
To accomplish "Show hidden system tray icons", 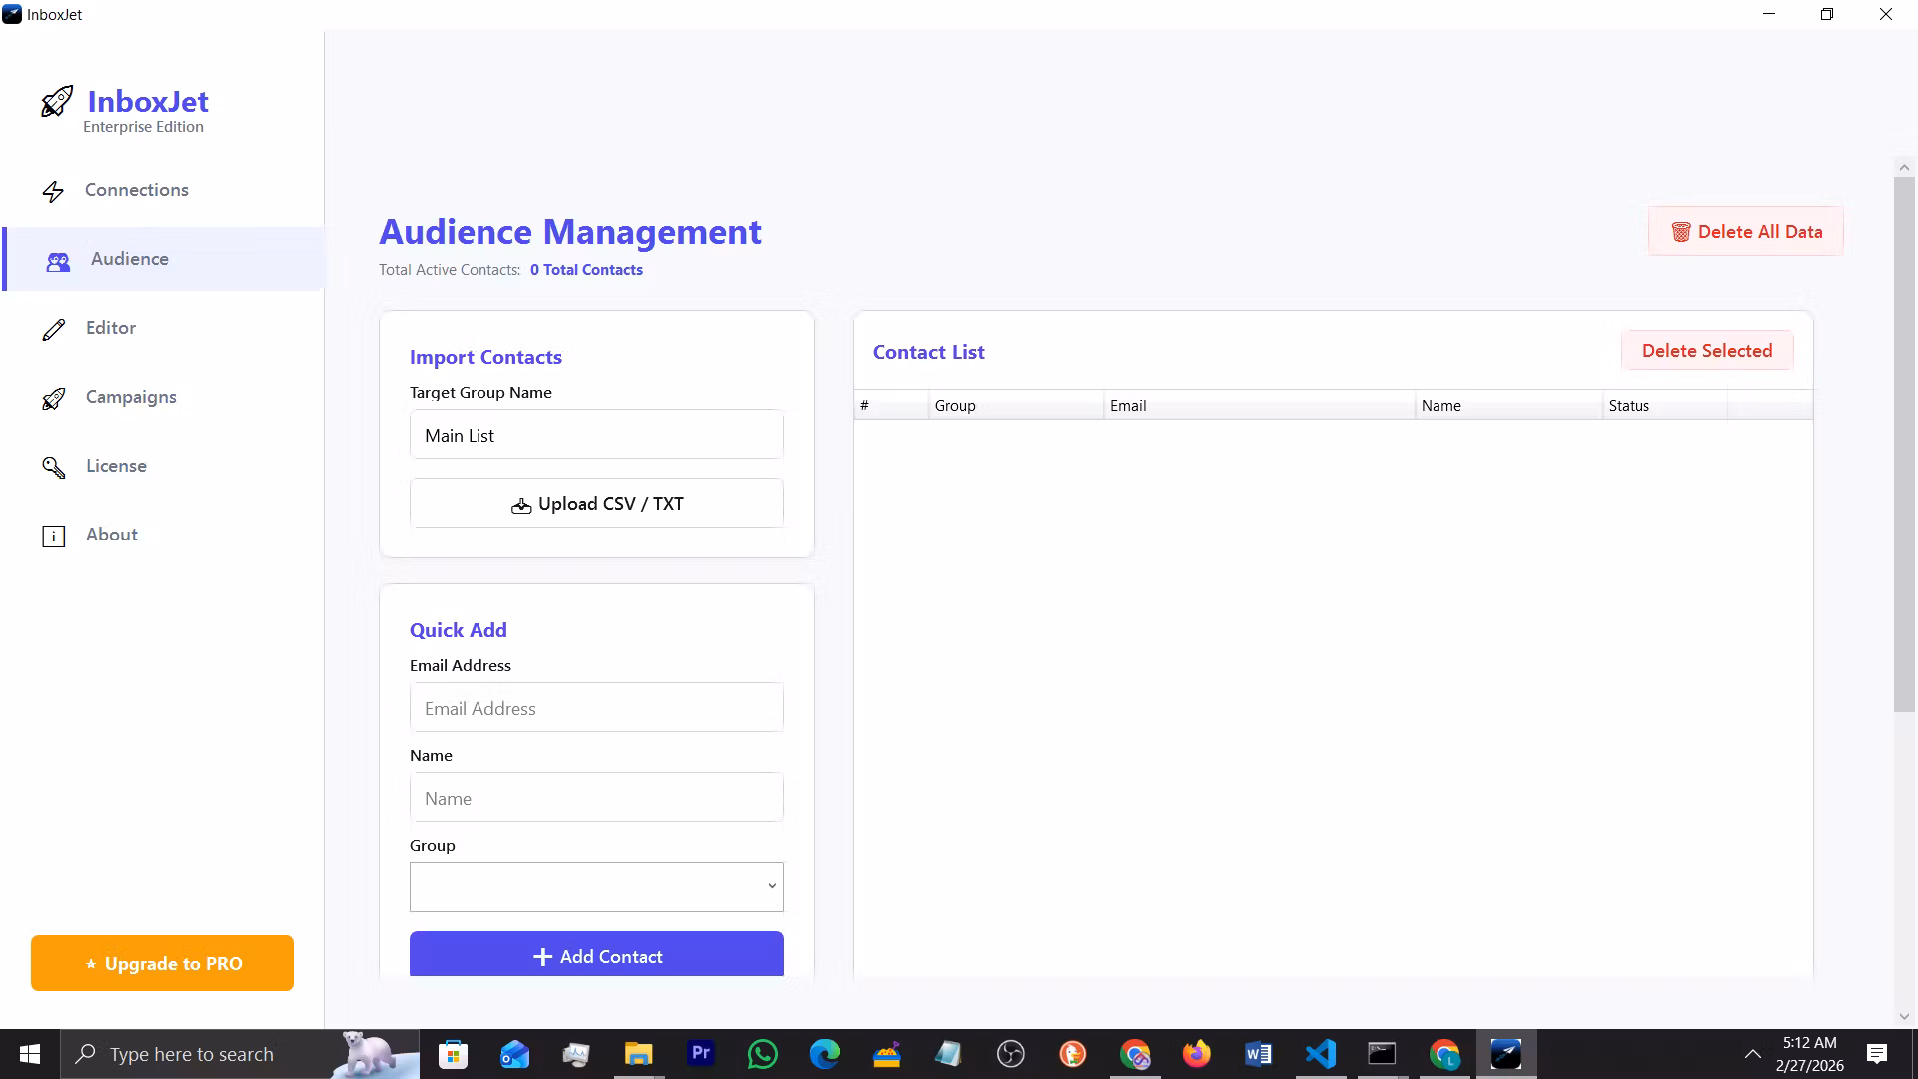I will click(x=1752, y=1054).
